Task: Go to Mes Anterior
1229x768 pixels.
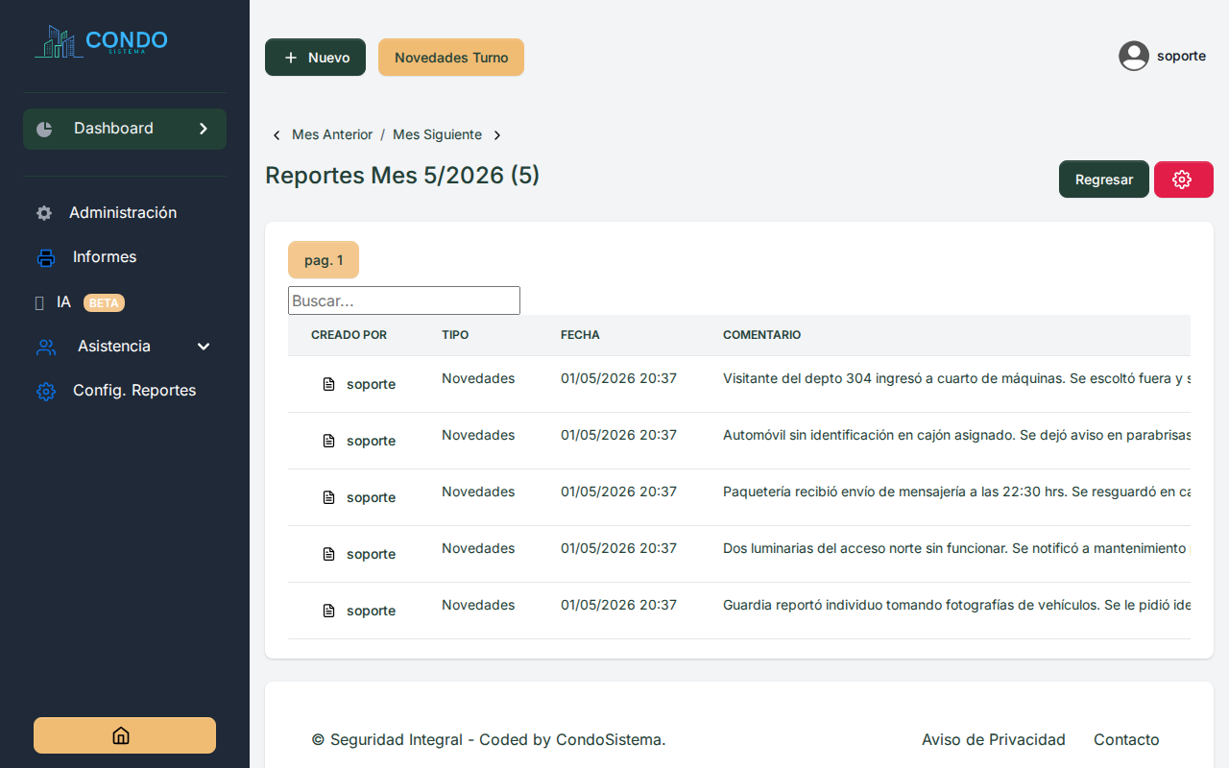Action: click(x=332, y=134)
